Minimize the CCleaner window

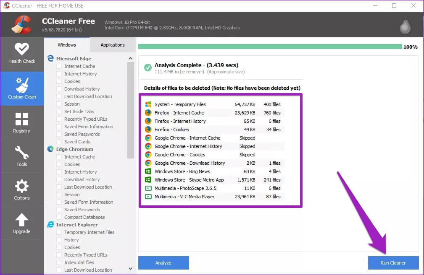(x=375, y=6)
